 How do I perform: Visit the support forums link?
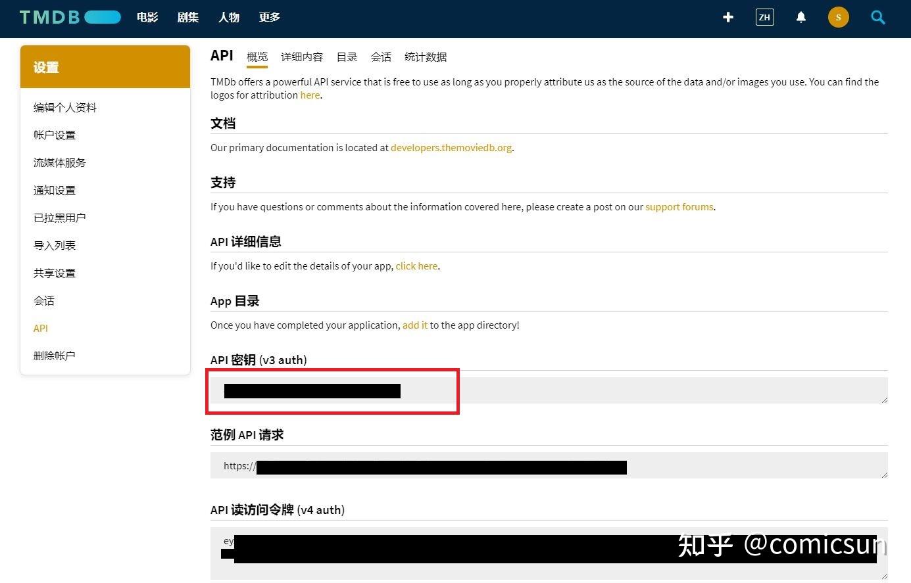[679, 206]
